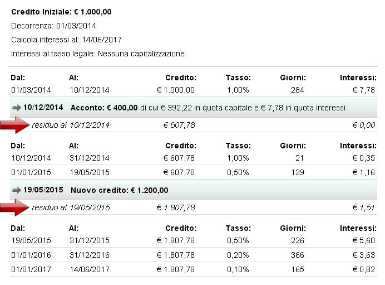
Task: Click the interest value € 0,82
Action: (x=364, y=269)
